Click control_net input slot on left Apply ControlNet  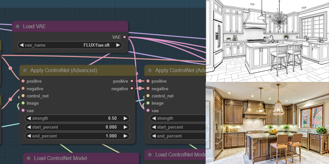23,96
